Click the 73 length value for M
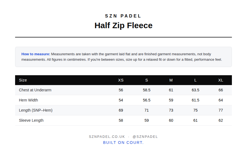Viewport: 247px width, 160px height. (171, 110)
